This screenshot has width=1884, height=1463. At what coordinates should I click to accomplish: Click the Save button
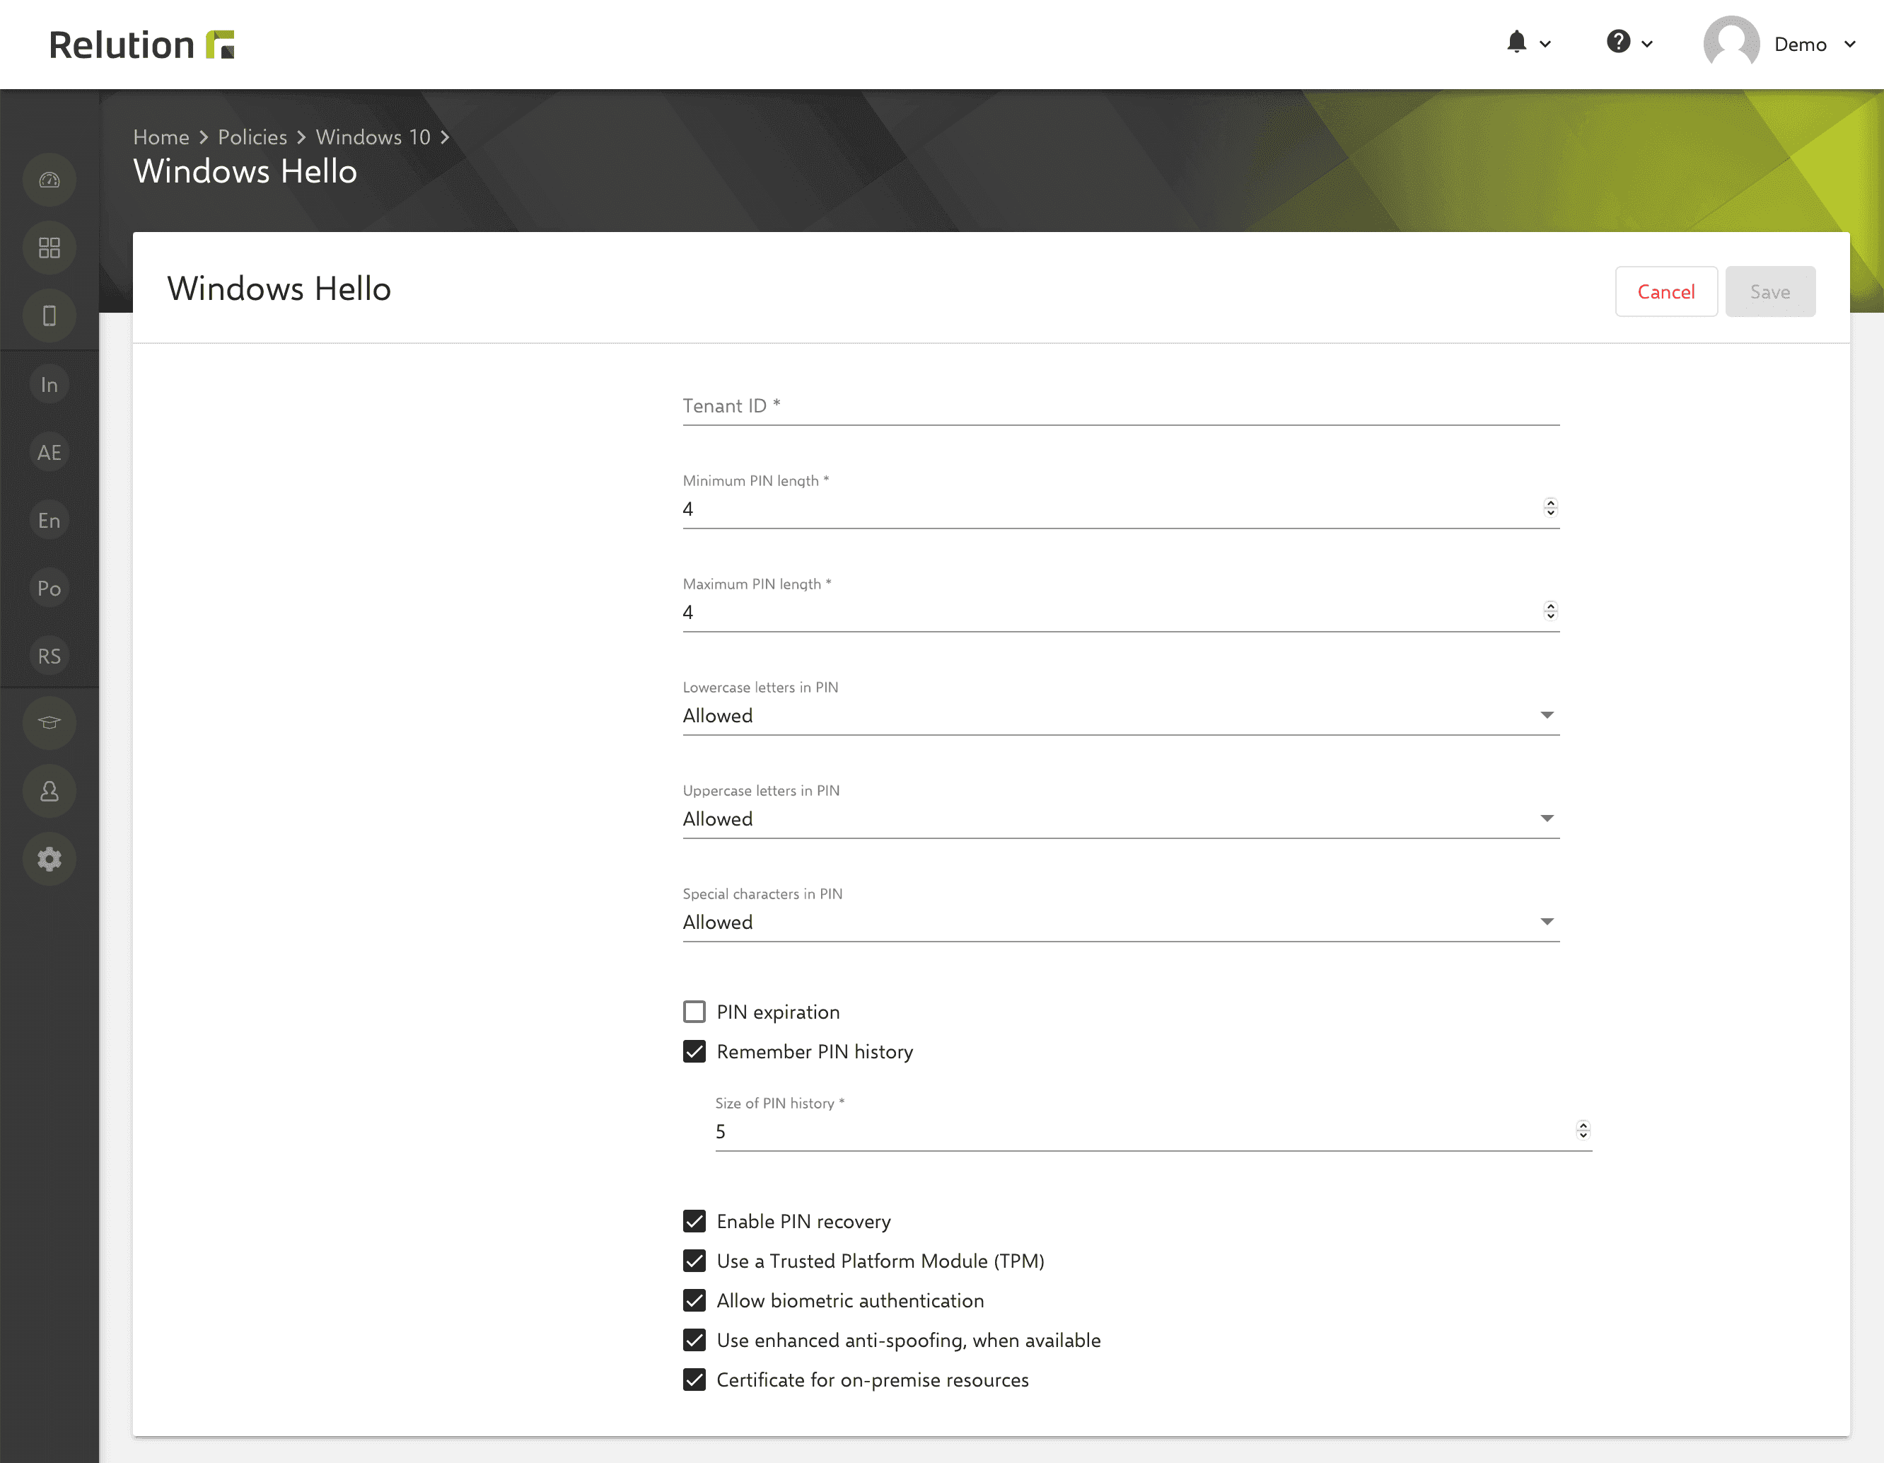(x=1771, y=291)
